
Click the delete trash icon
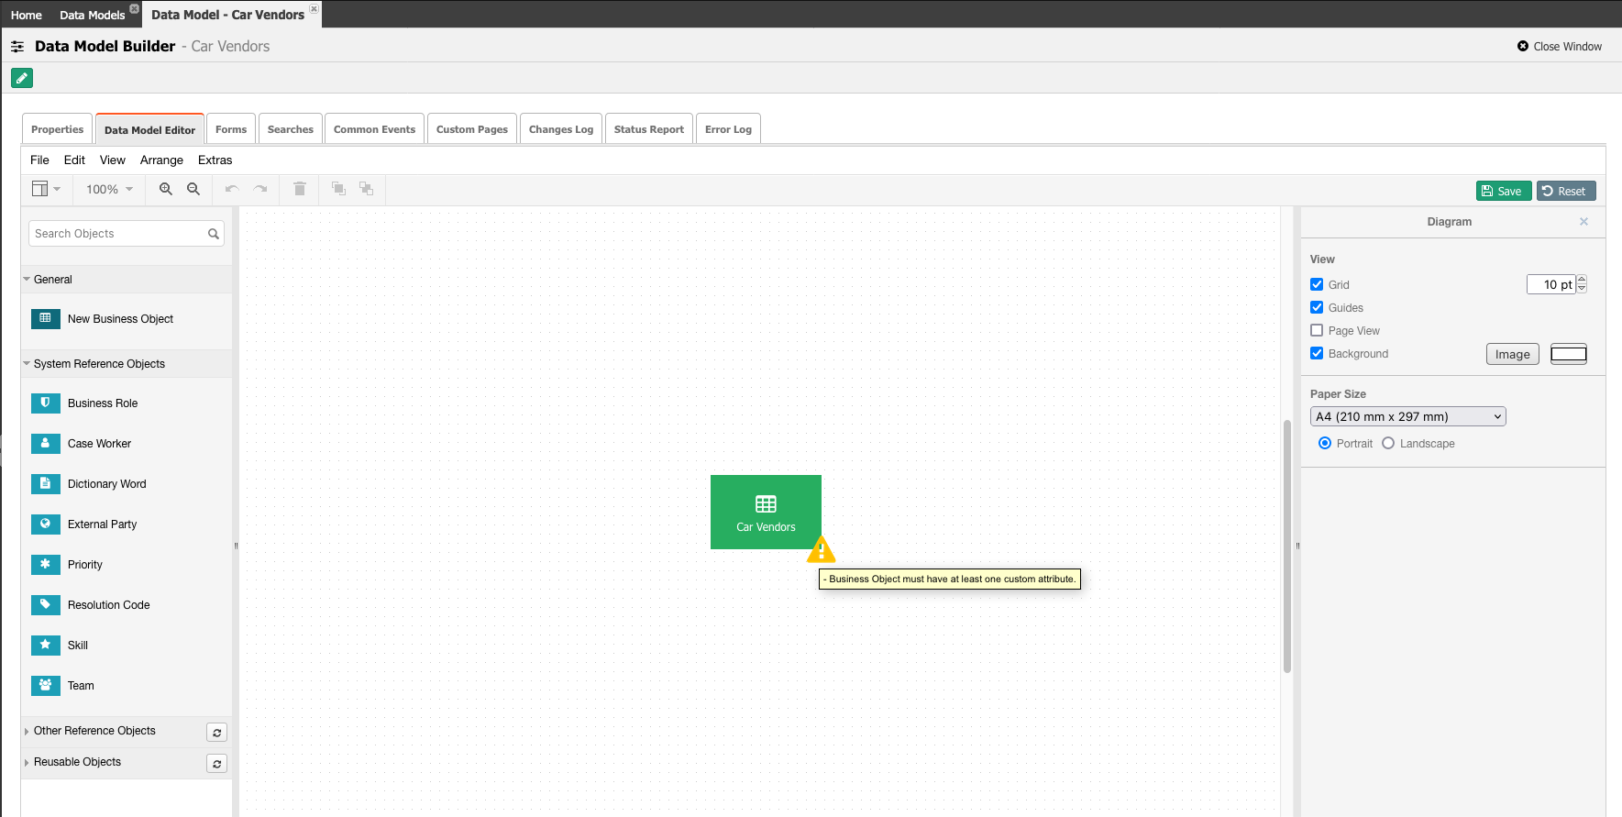point(299,189)
